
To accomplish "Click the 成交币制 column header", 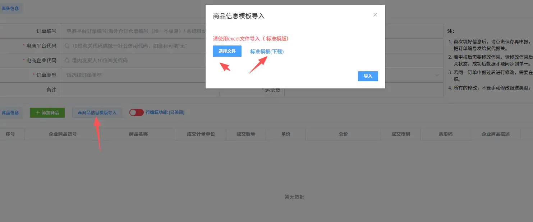I will point(400,134).
